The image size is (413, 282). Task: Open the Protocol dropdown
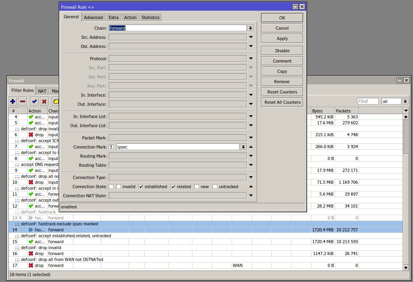250,58
